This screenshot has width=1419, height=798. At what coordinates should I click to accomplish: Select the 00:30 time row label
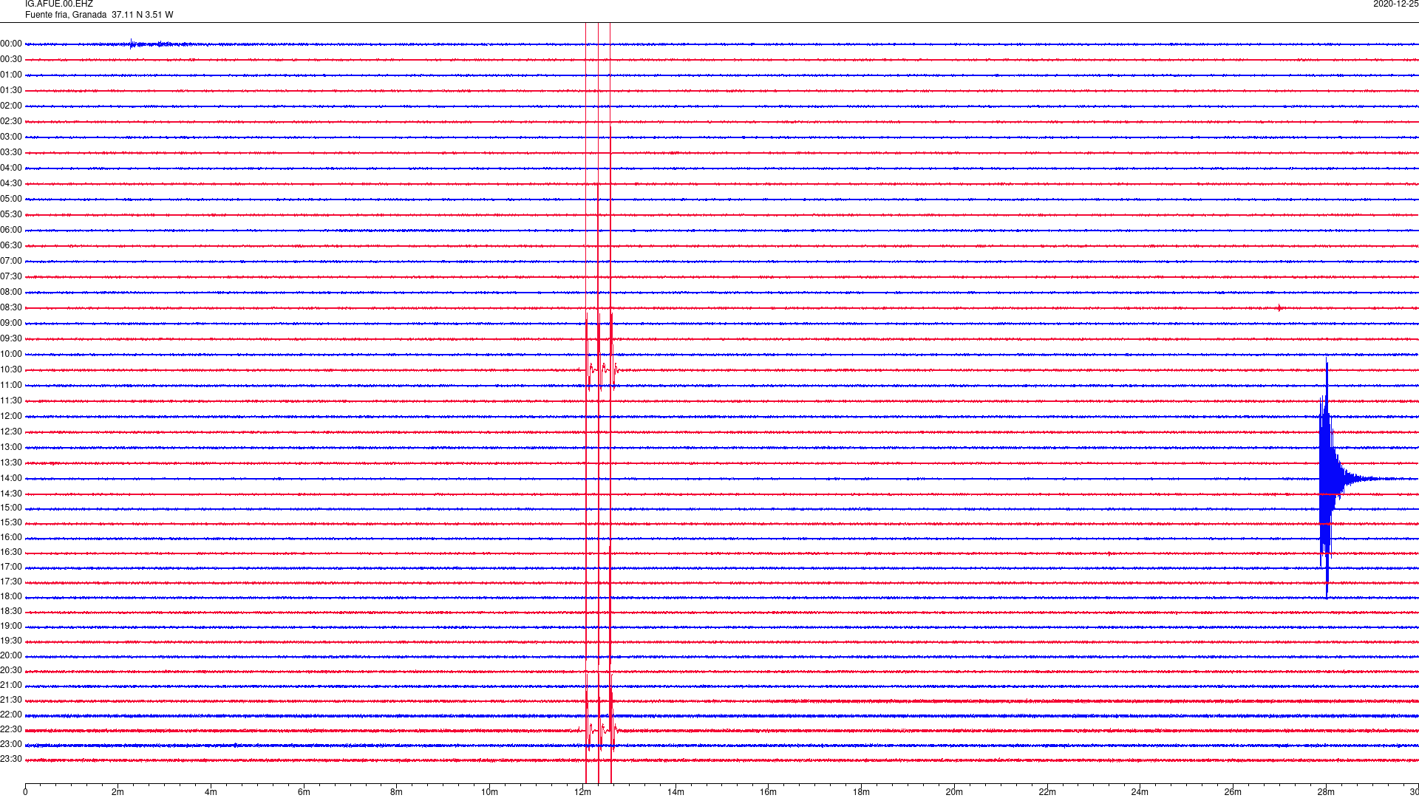coord(11,60)
